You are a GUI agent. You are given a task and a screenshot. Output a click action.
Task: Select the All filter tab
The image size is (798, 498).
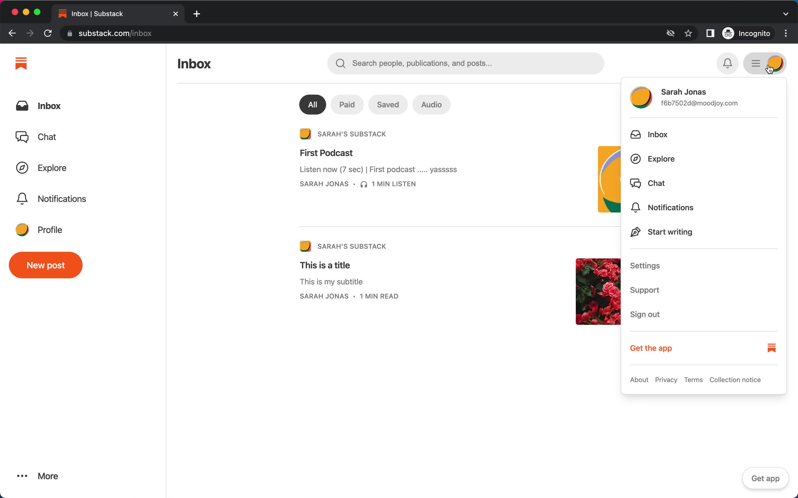click(x=313, y=104)
